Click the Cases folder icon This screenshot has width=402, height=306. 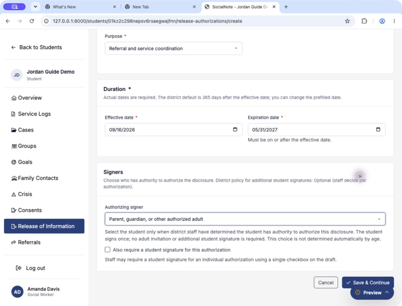pyautogui.click(x=14, y=130)
